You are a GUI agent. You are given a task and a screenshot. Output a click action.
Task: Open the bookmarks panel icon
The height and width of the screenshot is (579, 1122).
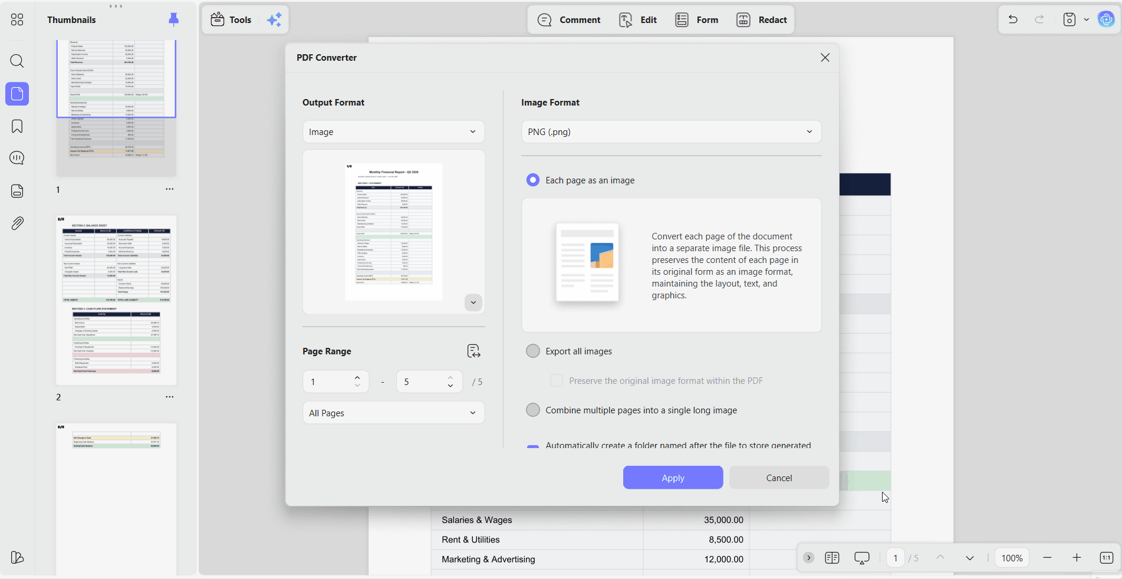[17, 126]
